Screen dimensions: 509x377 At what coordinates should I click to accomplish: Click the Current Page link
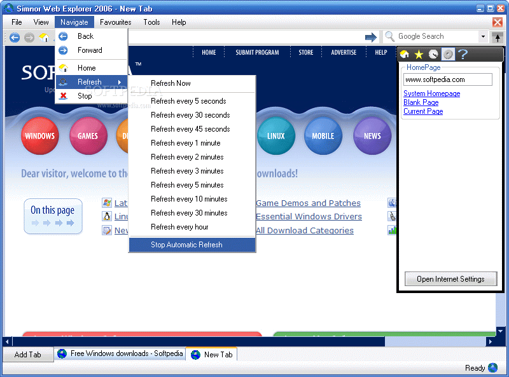(x=423, y=111)
